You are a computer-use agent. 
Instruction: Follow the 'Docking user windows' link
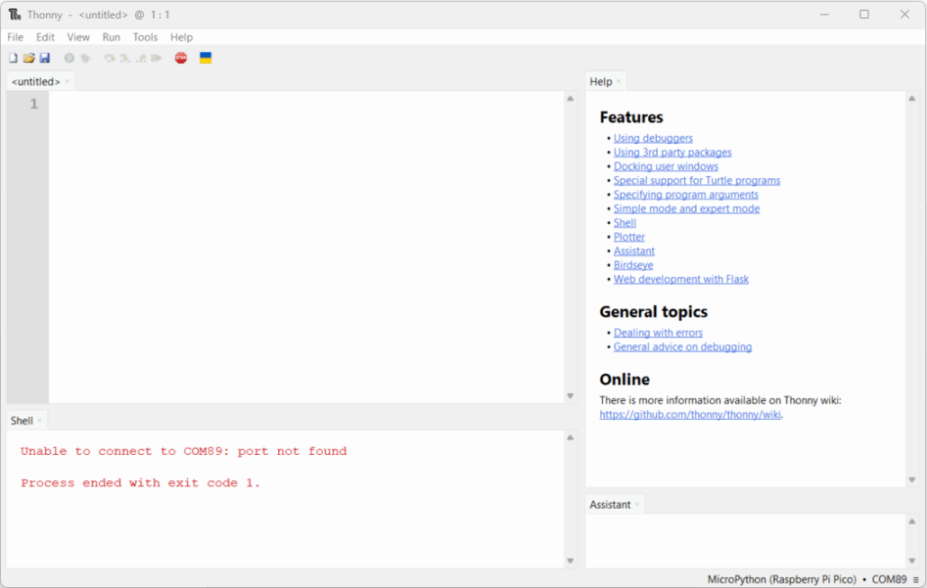pyautogui.click(x=666, y=166)
